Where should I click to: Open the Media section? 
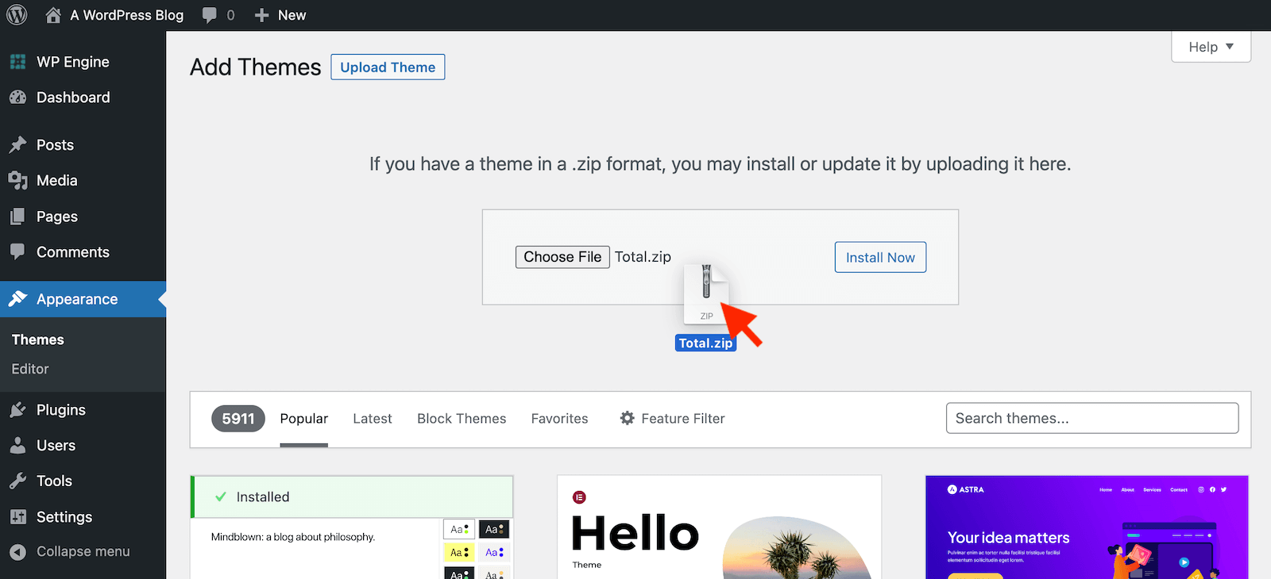point(57,181)
